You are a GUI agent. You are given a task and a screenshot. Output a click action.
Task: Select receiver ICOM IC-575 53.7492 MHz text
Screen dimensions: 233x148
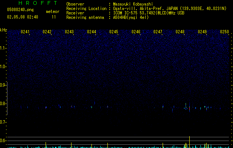[x=149, y=13]
